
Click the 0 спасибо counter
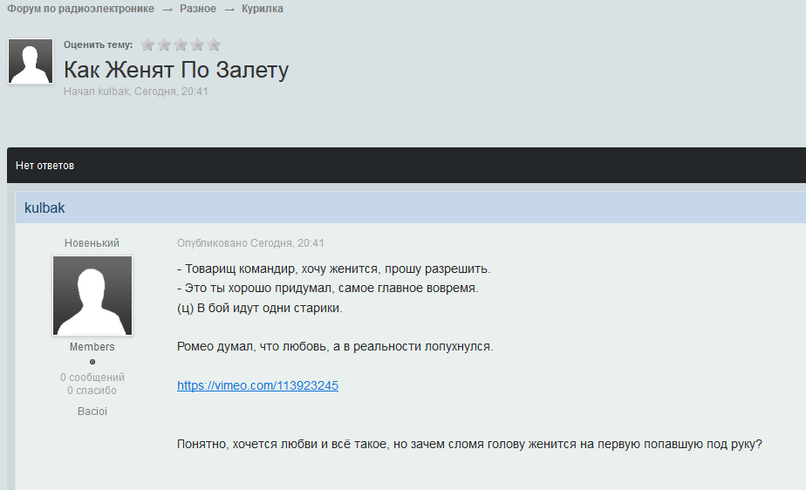(x=92, y=391)
